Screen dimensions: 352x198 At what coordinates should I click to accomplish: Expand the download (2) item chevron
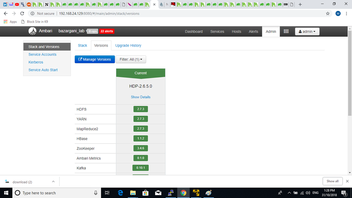pos(53,181)
